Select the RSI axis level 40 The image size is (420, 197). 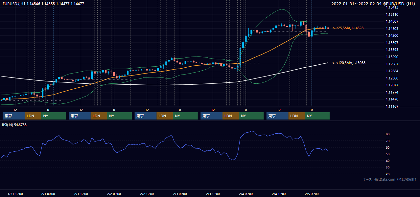tap(388, 161)
